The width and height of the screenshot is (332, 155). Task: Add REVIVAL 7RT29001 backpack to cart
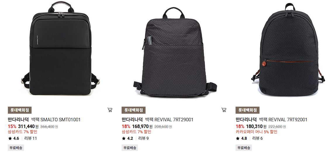(x=224, y=110)
